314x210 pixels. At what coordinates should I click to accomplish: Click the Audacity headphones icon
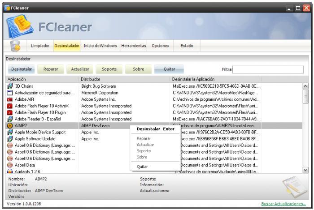(x=10, y=171)
